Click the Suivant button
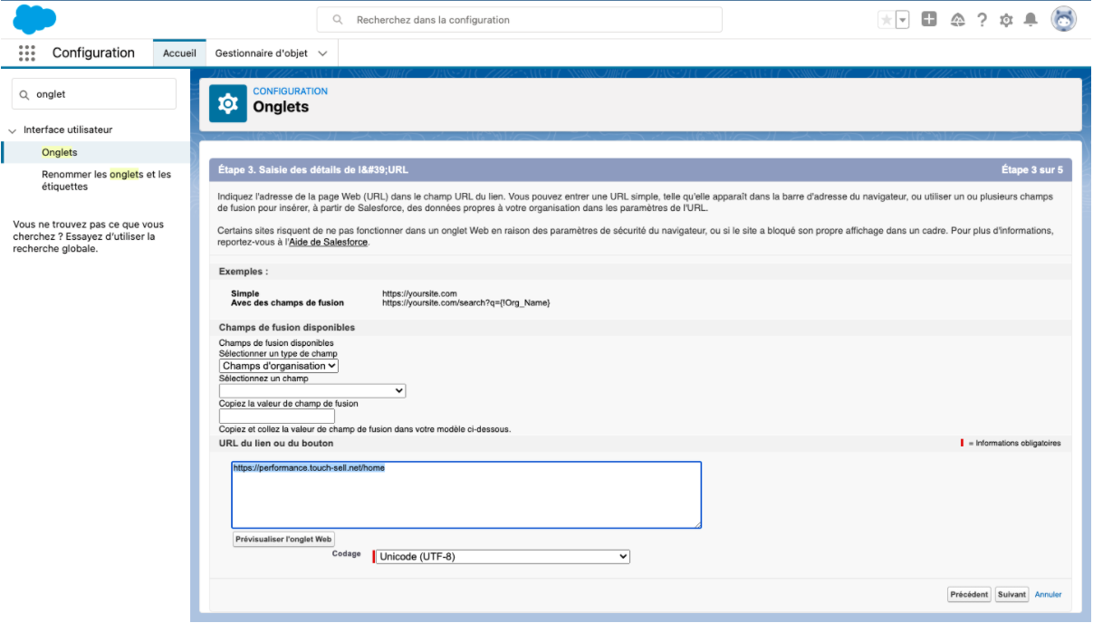 point(1012,595)
